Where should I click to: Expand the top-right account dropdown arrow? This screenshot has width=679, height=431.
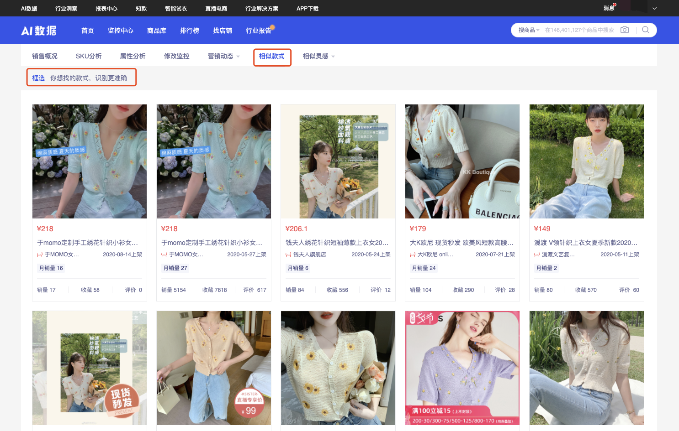654,8
